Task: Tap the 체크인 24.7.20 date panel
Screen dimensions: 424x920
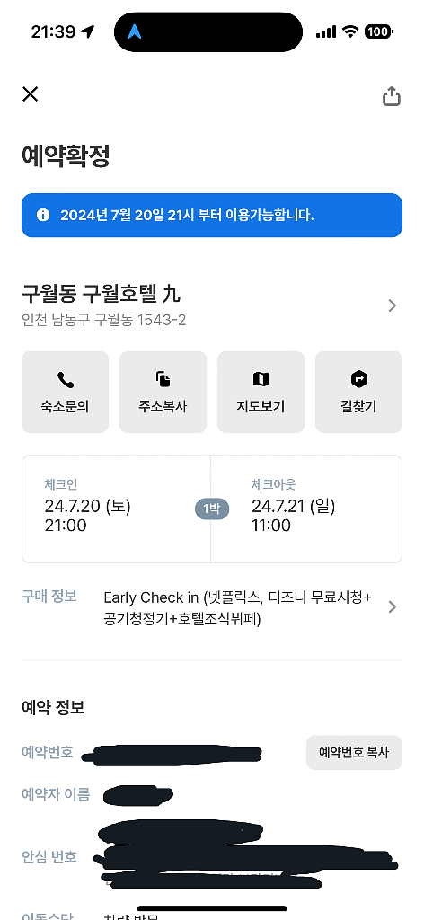Action: point(116,509)
